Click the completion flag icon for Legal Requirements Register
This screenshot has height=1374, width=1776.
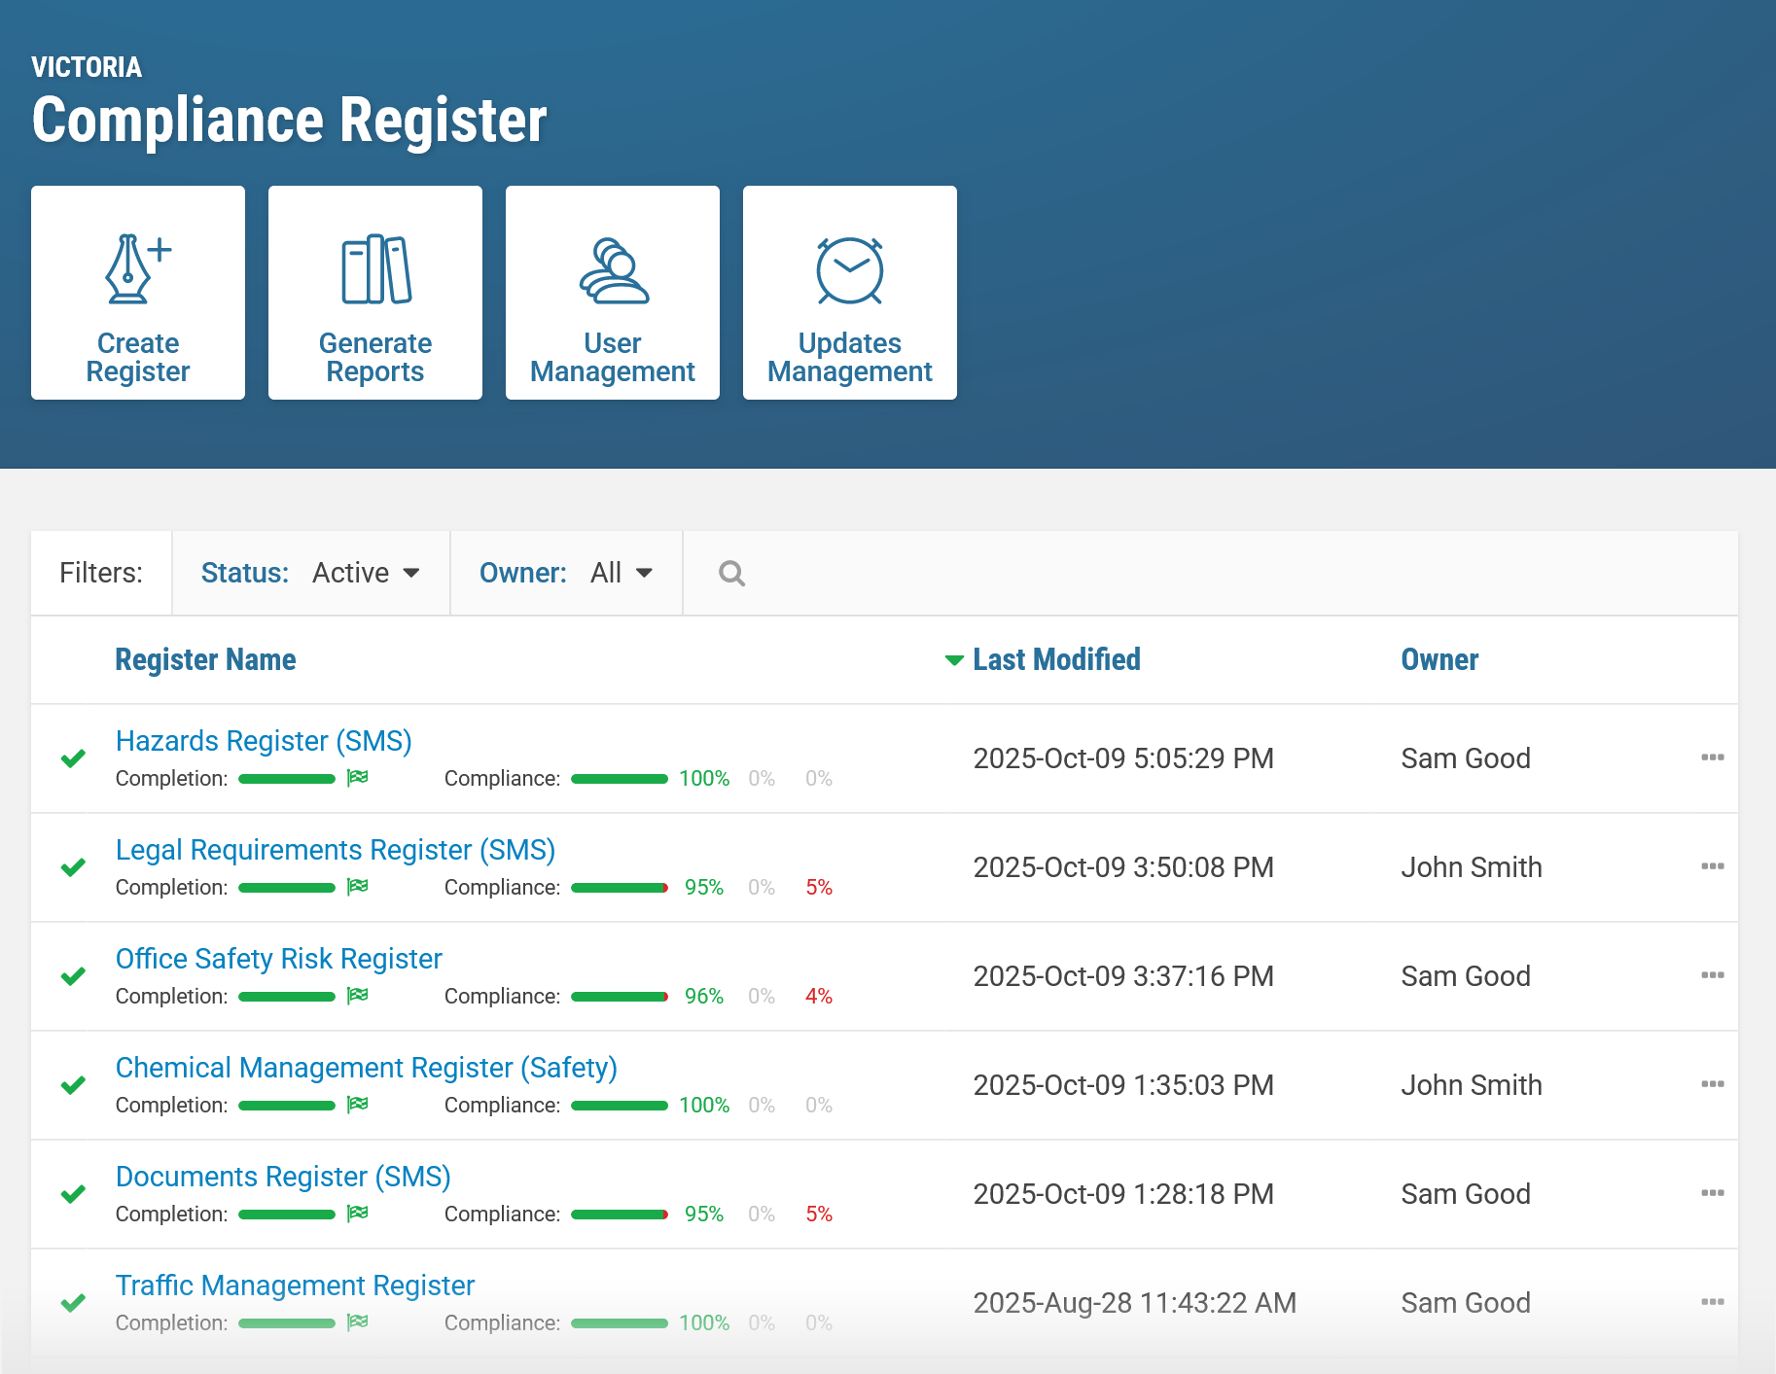[358, 886]
